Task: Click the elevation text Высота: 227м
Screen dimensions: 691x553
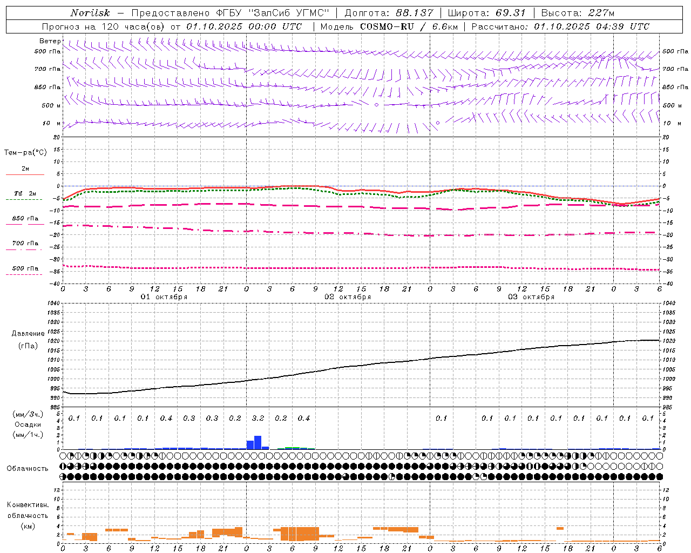Action: (578, 13)
